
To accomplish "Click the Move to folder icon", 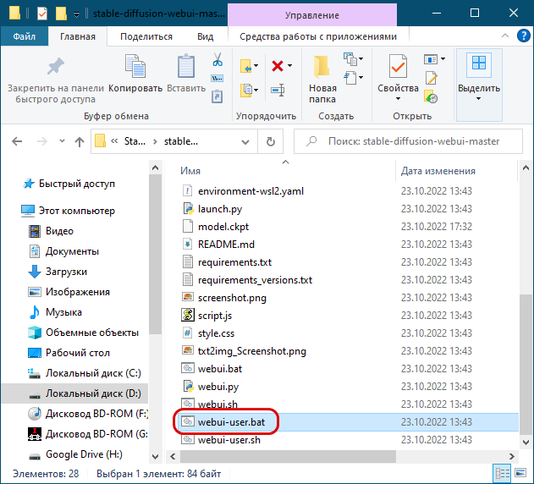I will click(246, 66).
